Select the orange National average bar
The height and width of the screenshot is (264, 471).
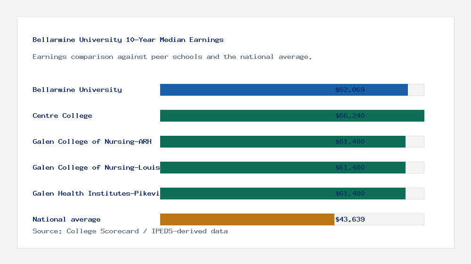click(x=247, y=220)
